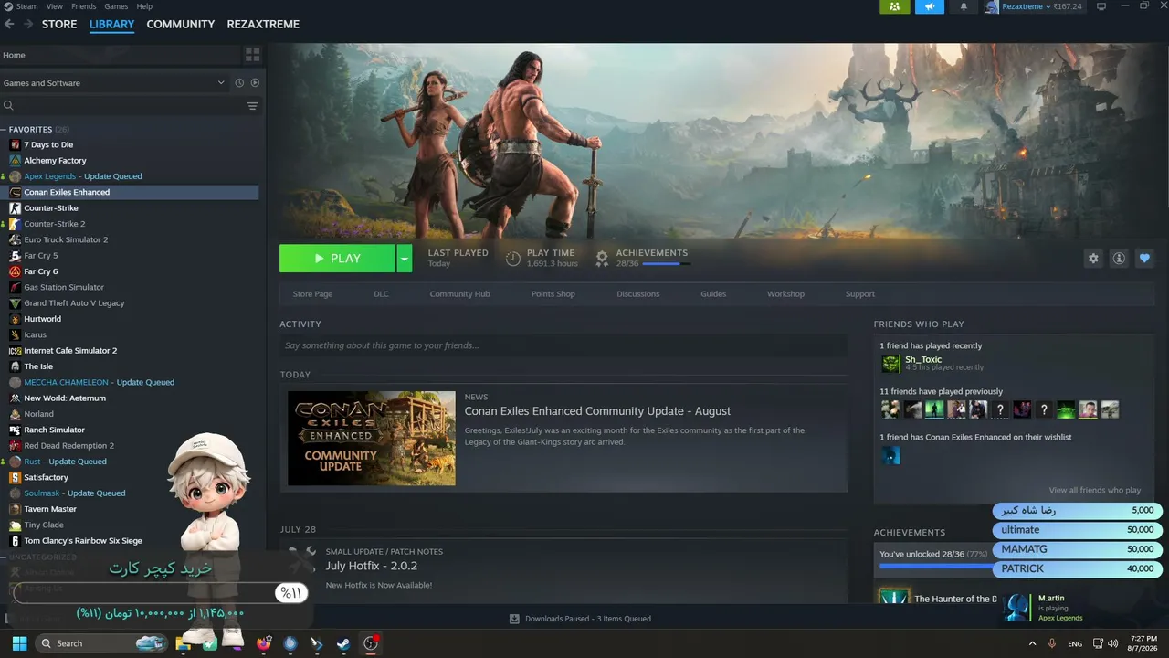
Task: Open the collections grid view icon
Action: click(253, 55)
